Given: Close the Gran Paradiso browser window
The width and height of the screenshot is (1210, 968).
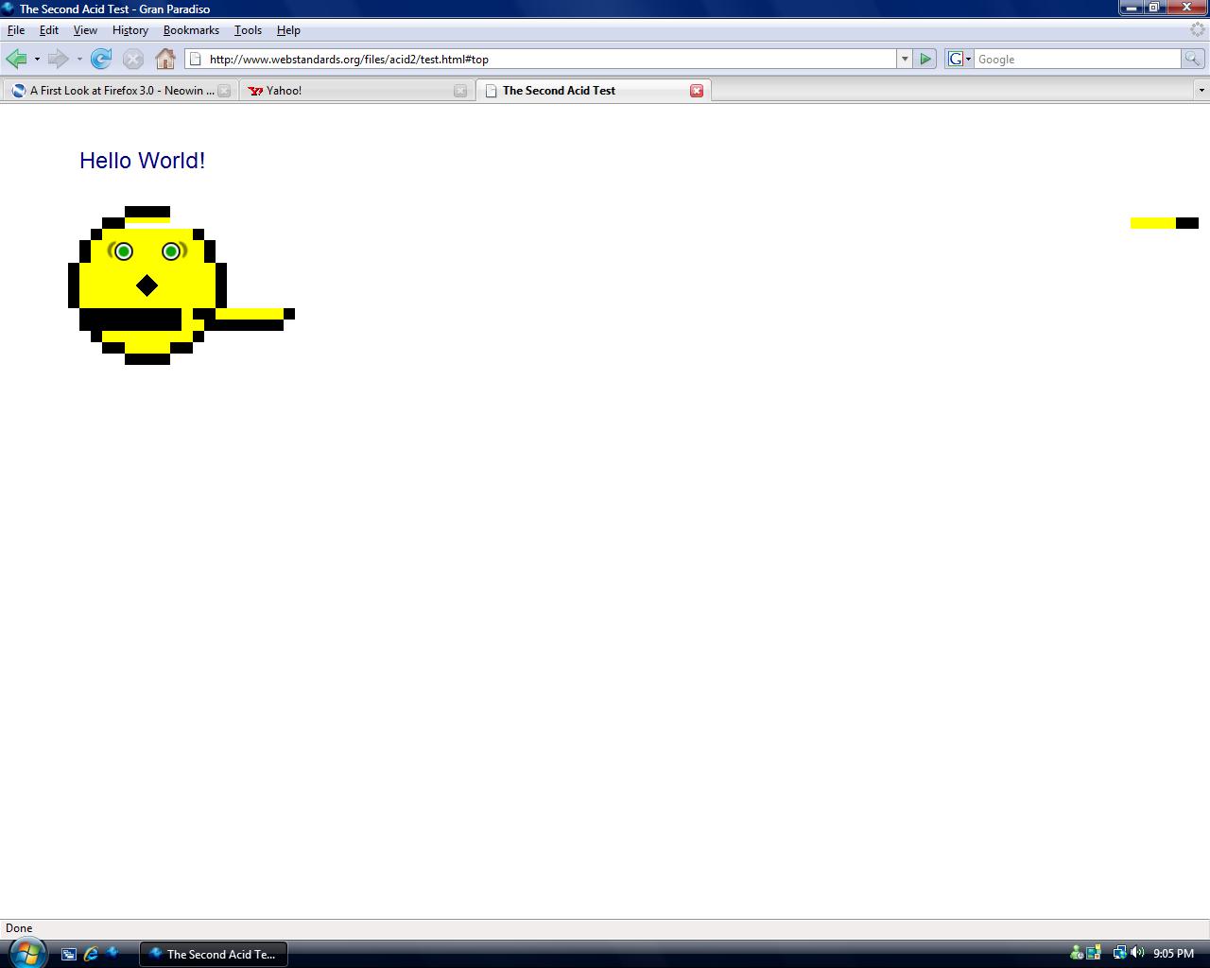Looking at the screenshot, I should click(x=1186, y=8).
